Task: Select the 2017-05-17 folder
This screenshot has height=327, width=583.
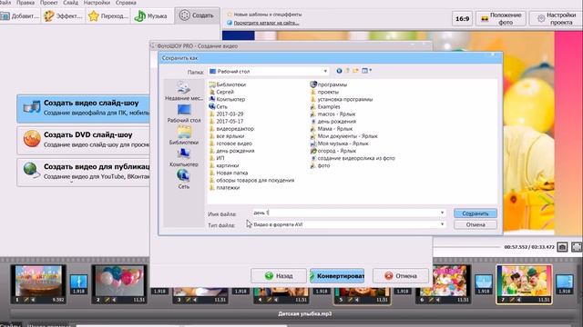Action: 227,121
